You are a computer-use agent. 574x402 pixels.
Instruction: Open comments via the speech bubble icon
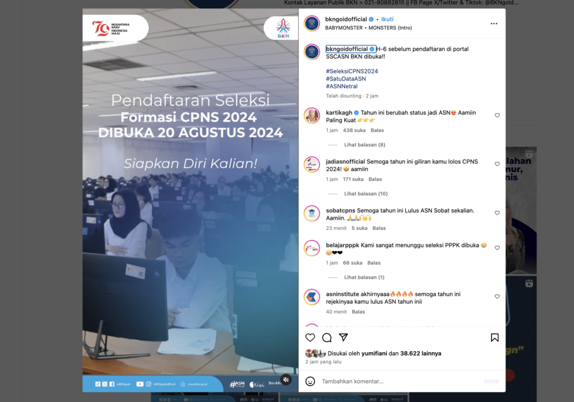pyautogui.click(x=327, y=338)
